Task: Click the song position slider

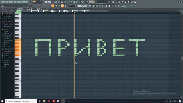Action: click(42, 6)
